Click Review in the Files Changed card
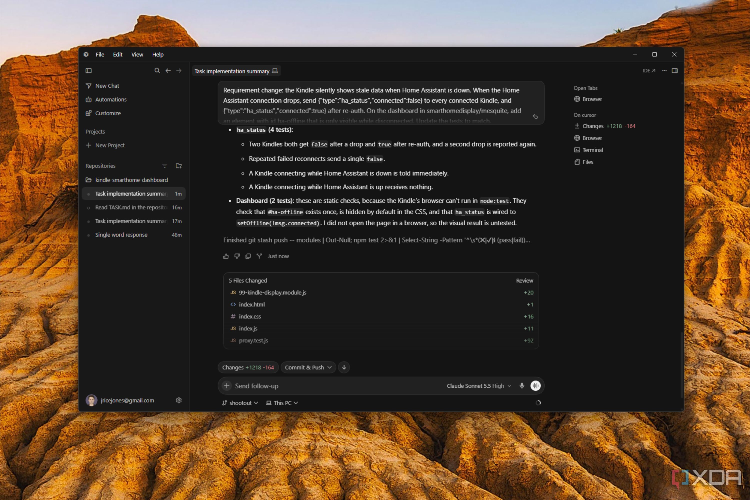Image resolution: width=750 pixels, height=500 pixels. tap(524, 280)
